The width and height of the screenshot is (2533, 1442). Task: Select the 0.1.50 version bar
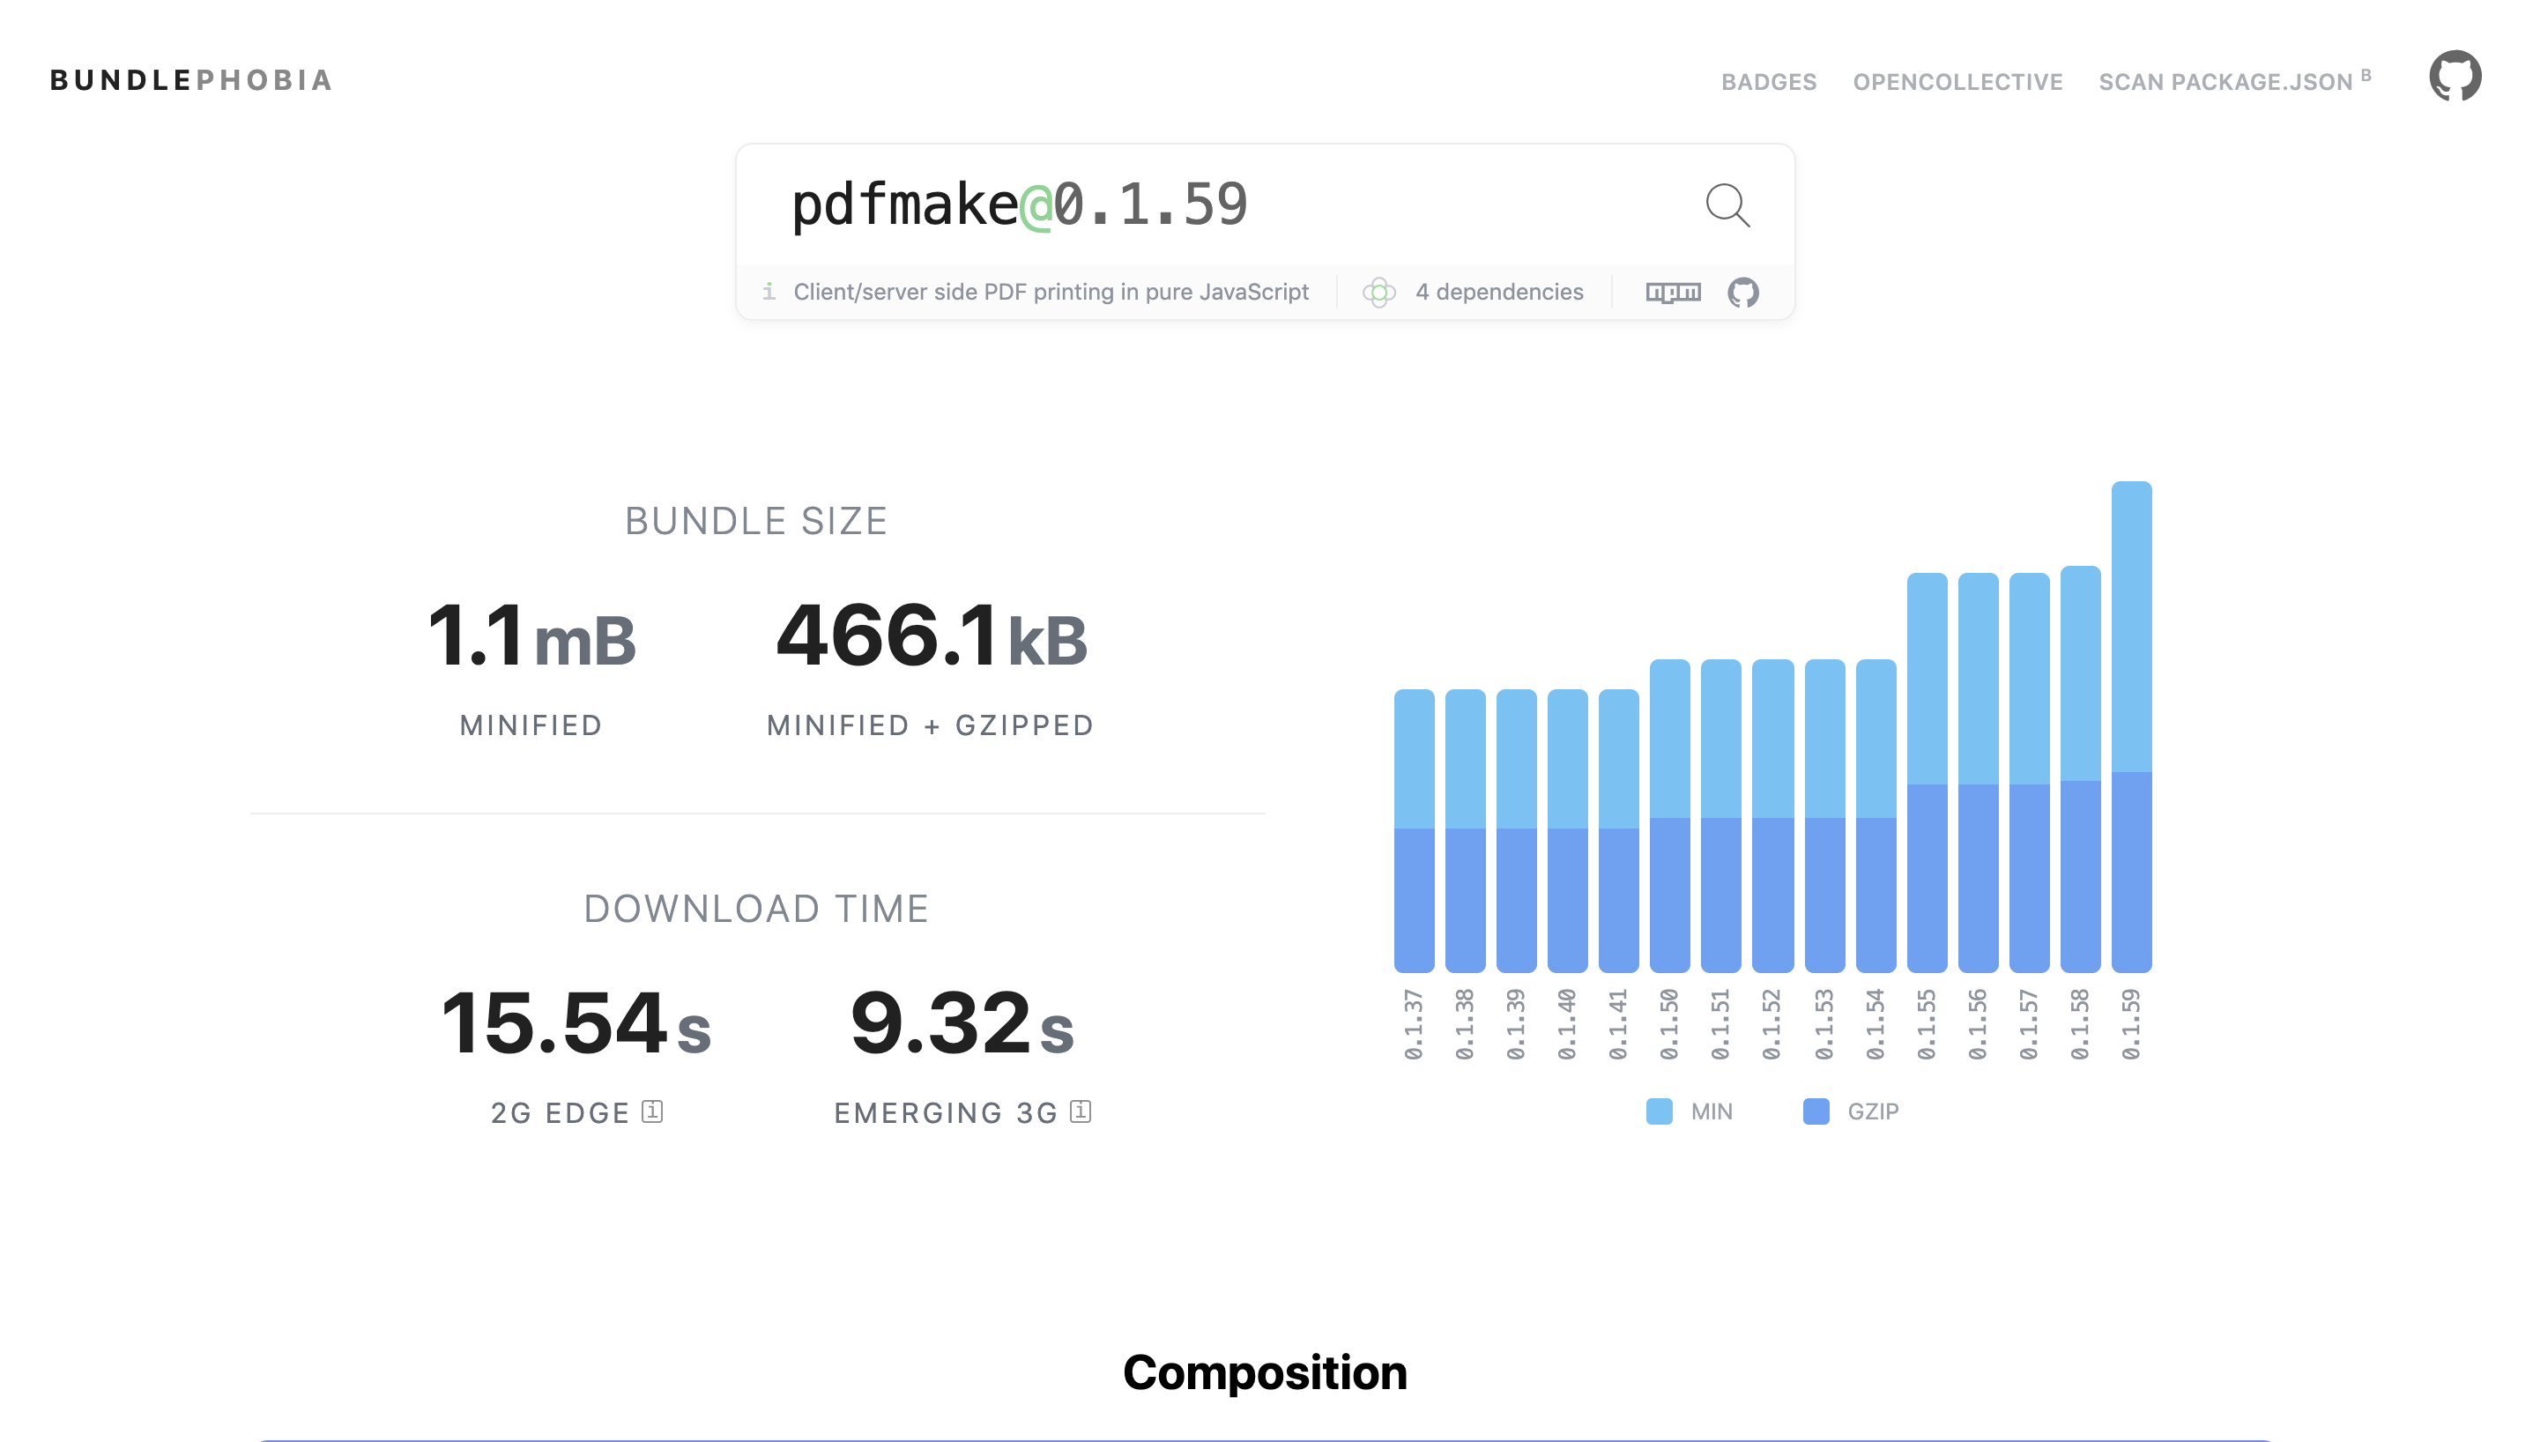tap(1669, 816)
